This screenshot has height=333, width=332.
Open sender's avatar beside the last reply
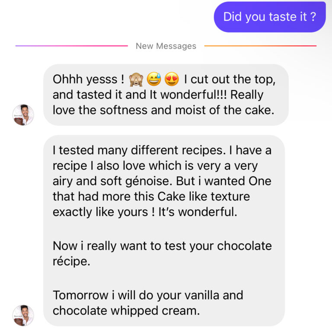(23, 315)
